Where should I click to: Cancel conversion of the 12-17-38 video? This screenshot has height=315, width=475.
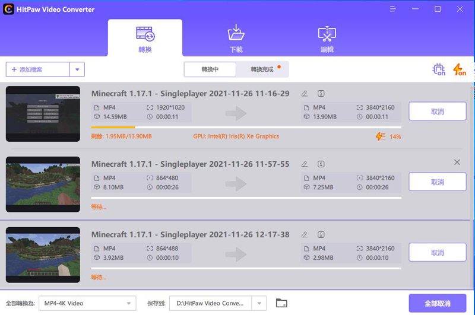click(x=438, y=252)
